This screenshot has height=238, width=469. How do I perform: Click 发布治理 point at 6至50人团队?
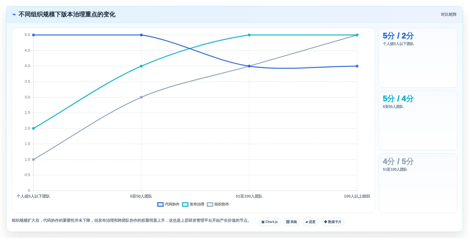(141, 66)
